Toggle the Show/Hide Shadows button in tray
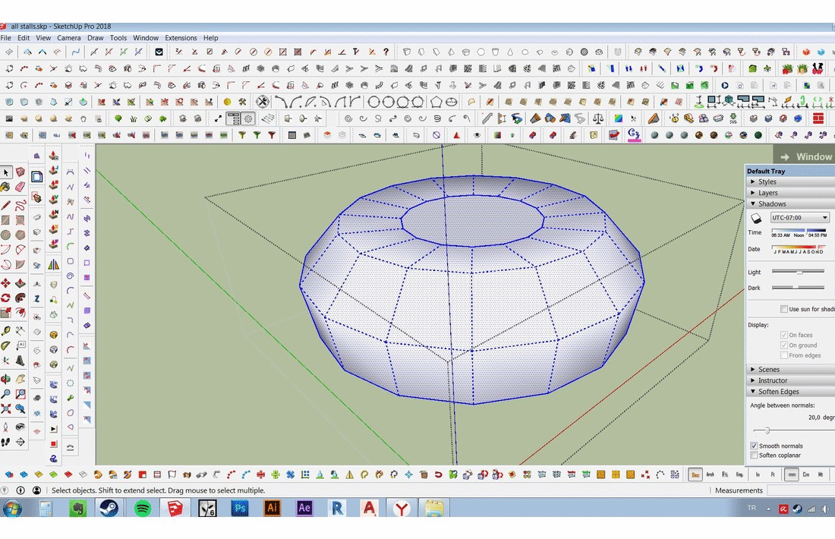The width and height of the screenshot is (835, 539). tap(756, 219)
